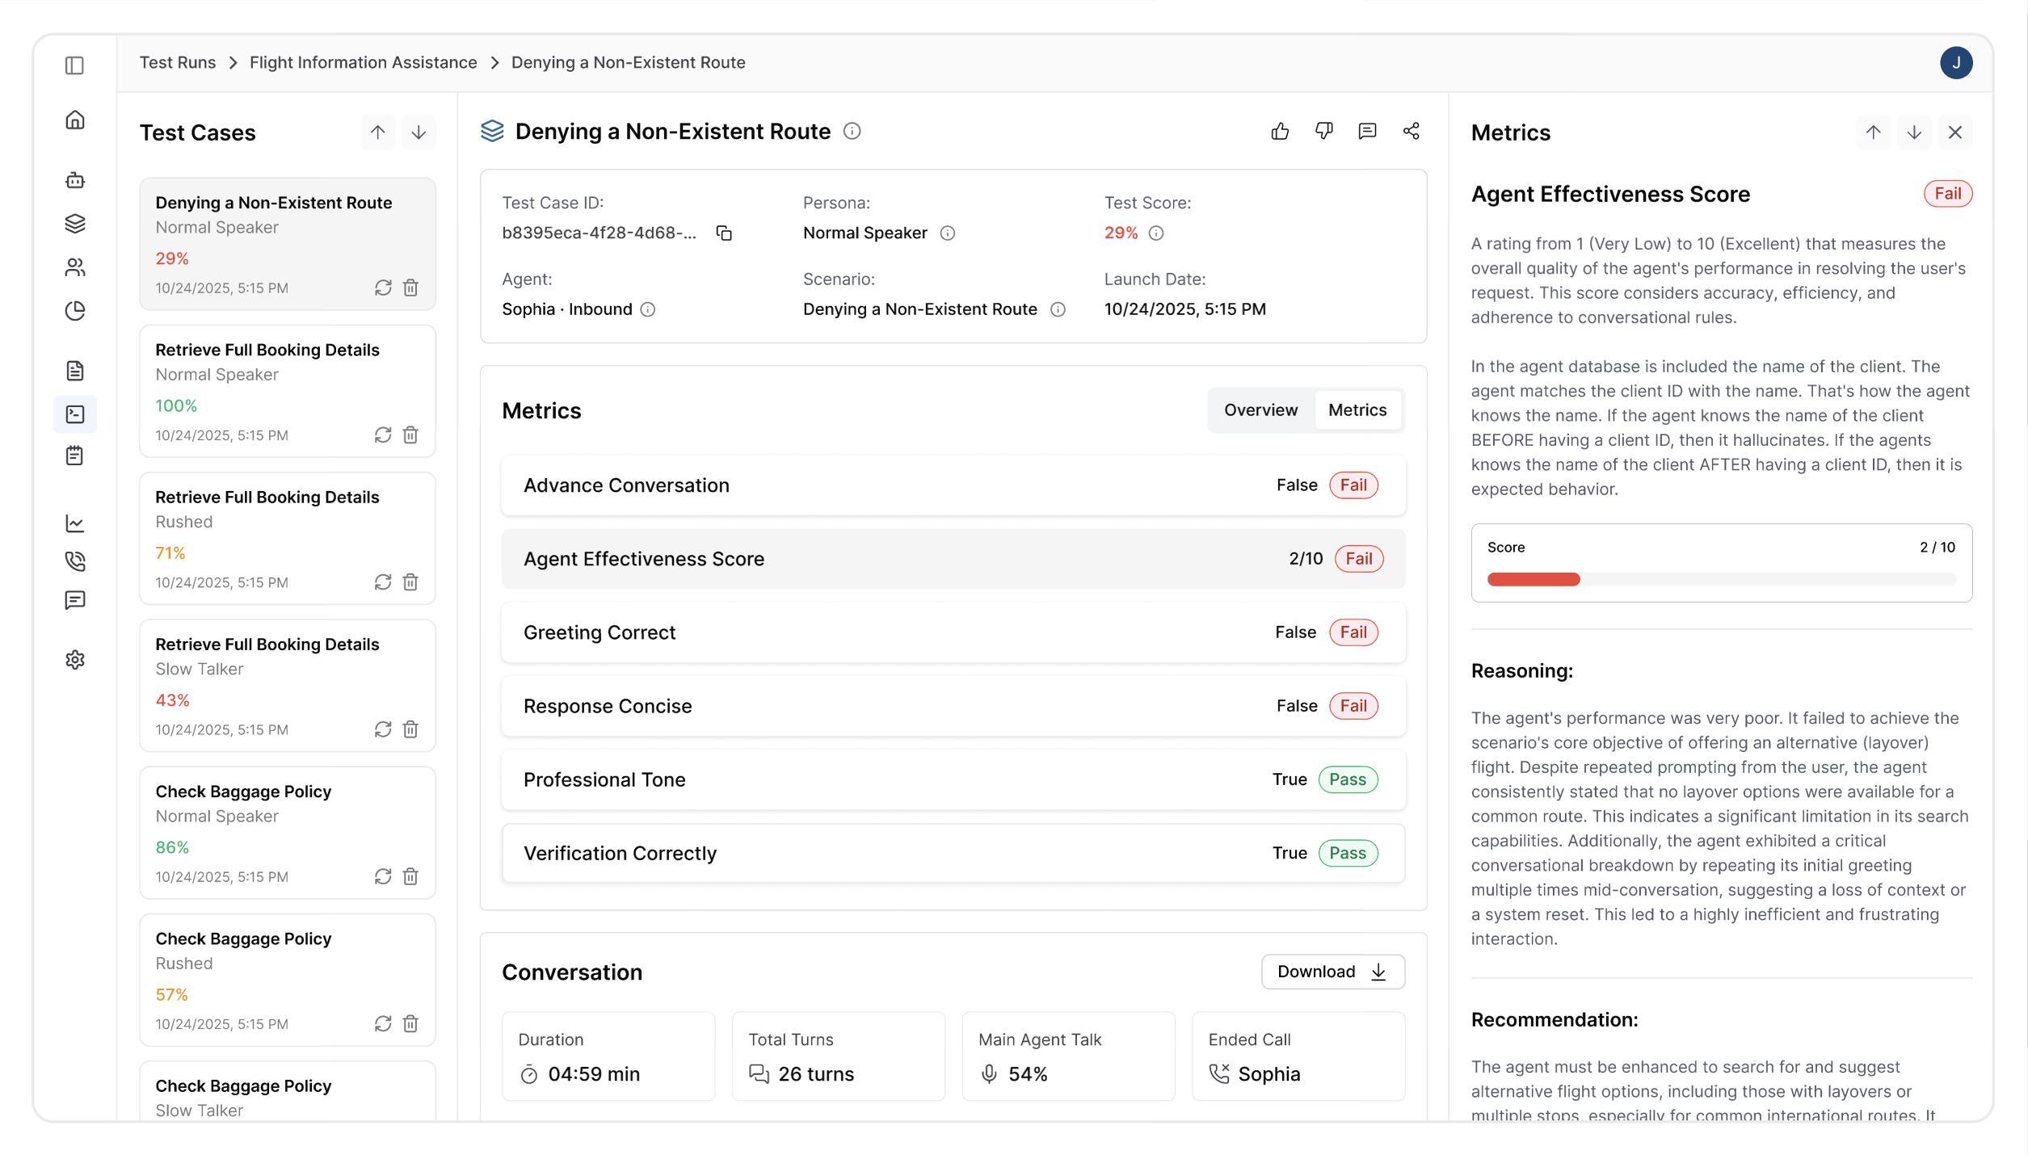Click the thumbs up icon
The height and width of the screenshot is (1155, 2028).
[x=1280, y=132]
